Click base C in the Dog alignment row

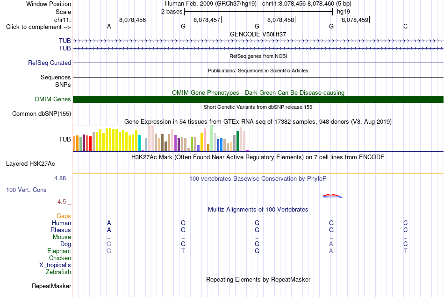406,244
